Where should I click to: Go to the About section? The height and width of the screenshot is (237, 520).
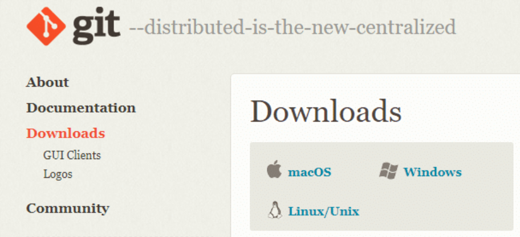click(47, 82)
